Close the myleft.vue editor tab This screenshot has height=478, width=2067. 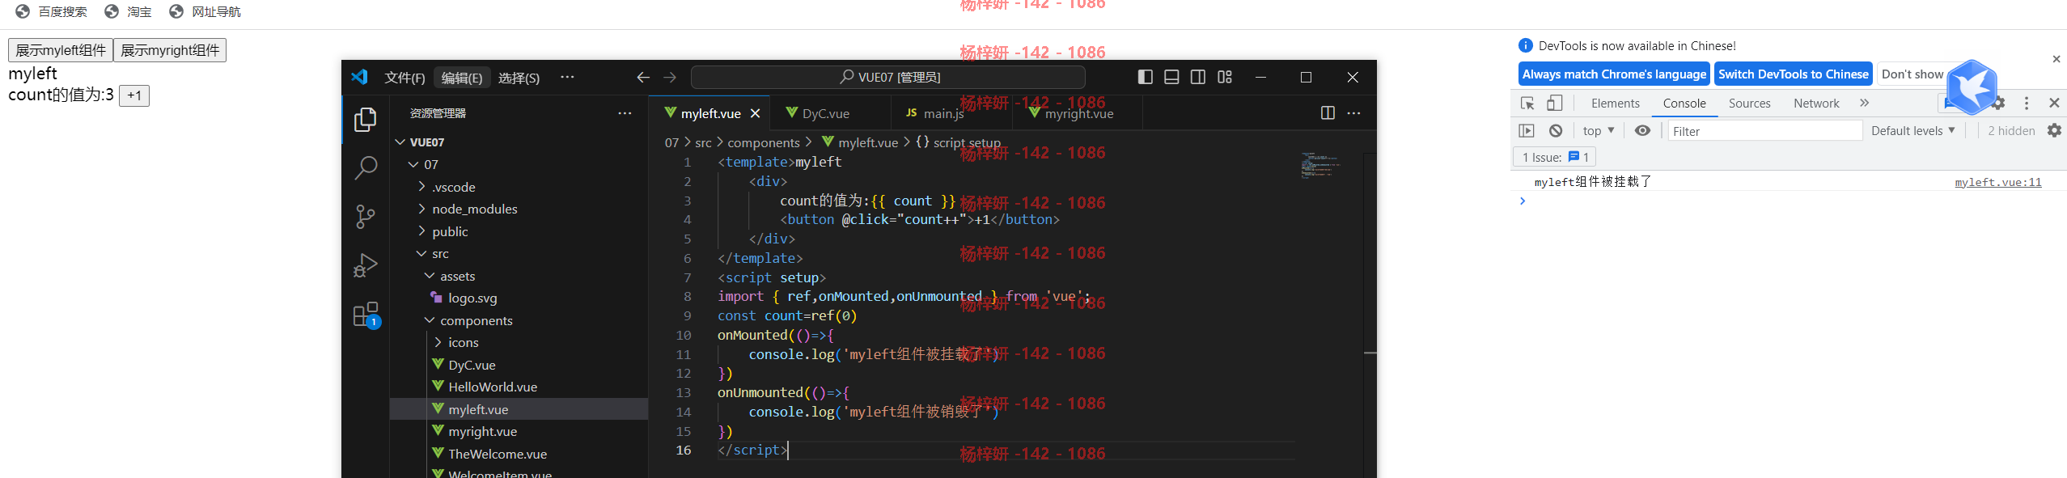pos(755,113)
